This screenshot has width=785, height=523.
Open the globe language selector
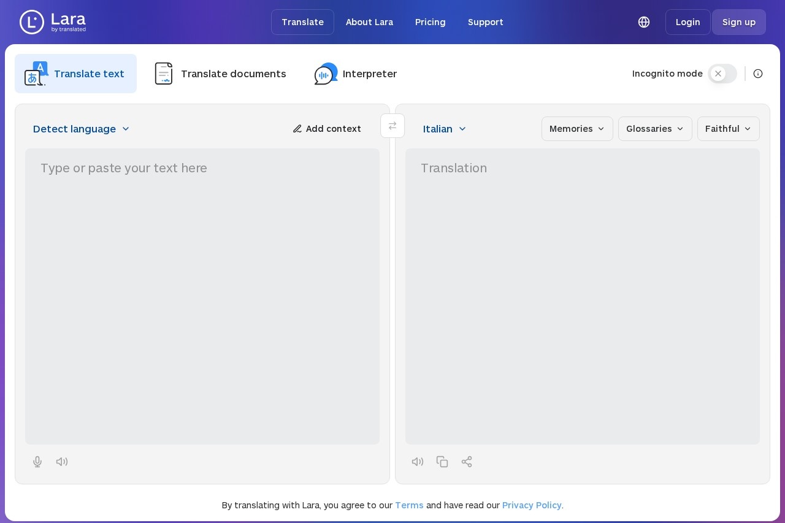click(x=644, y=22)
